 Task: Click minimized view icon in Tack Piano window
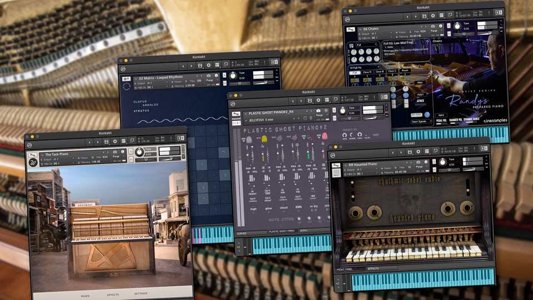[x=132, y=141]
